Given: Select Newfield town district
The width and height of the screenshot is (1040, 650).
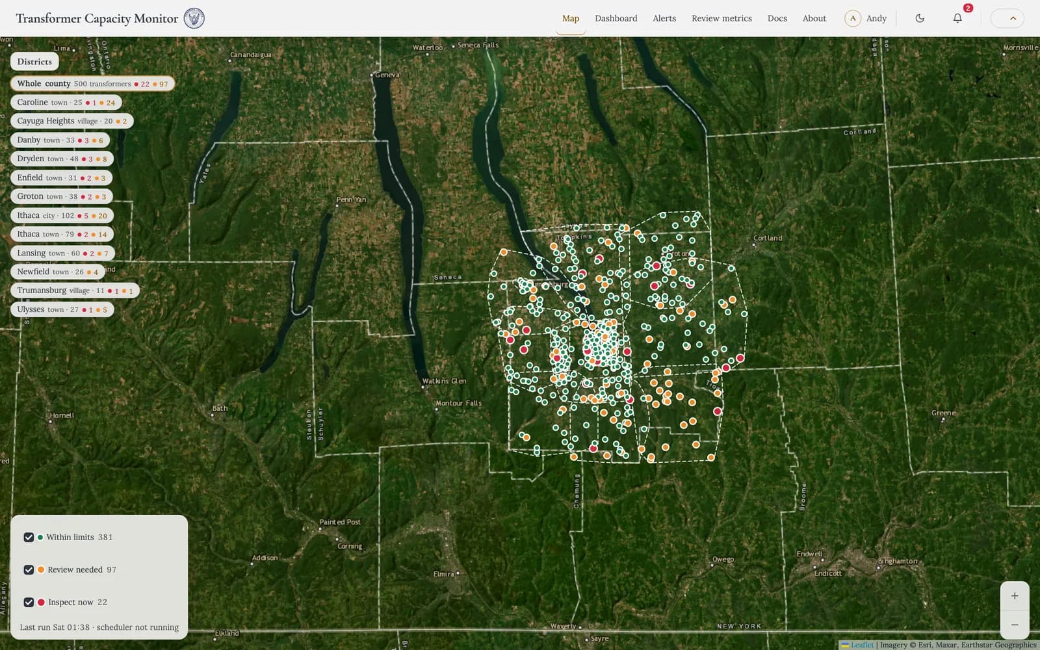Looking at the screenshot, I should (57, 272).
